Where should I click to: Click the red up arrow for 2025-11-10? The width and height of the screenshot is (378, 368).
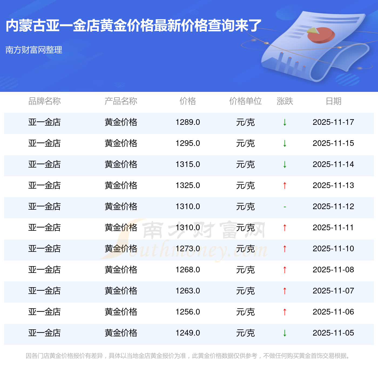[x=285, y=249]
